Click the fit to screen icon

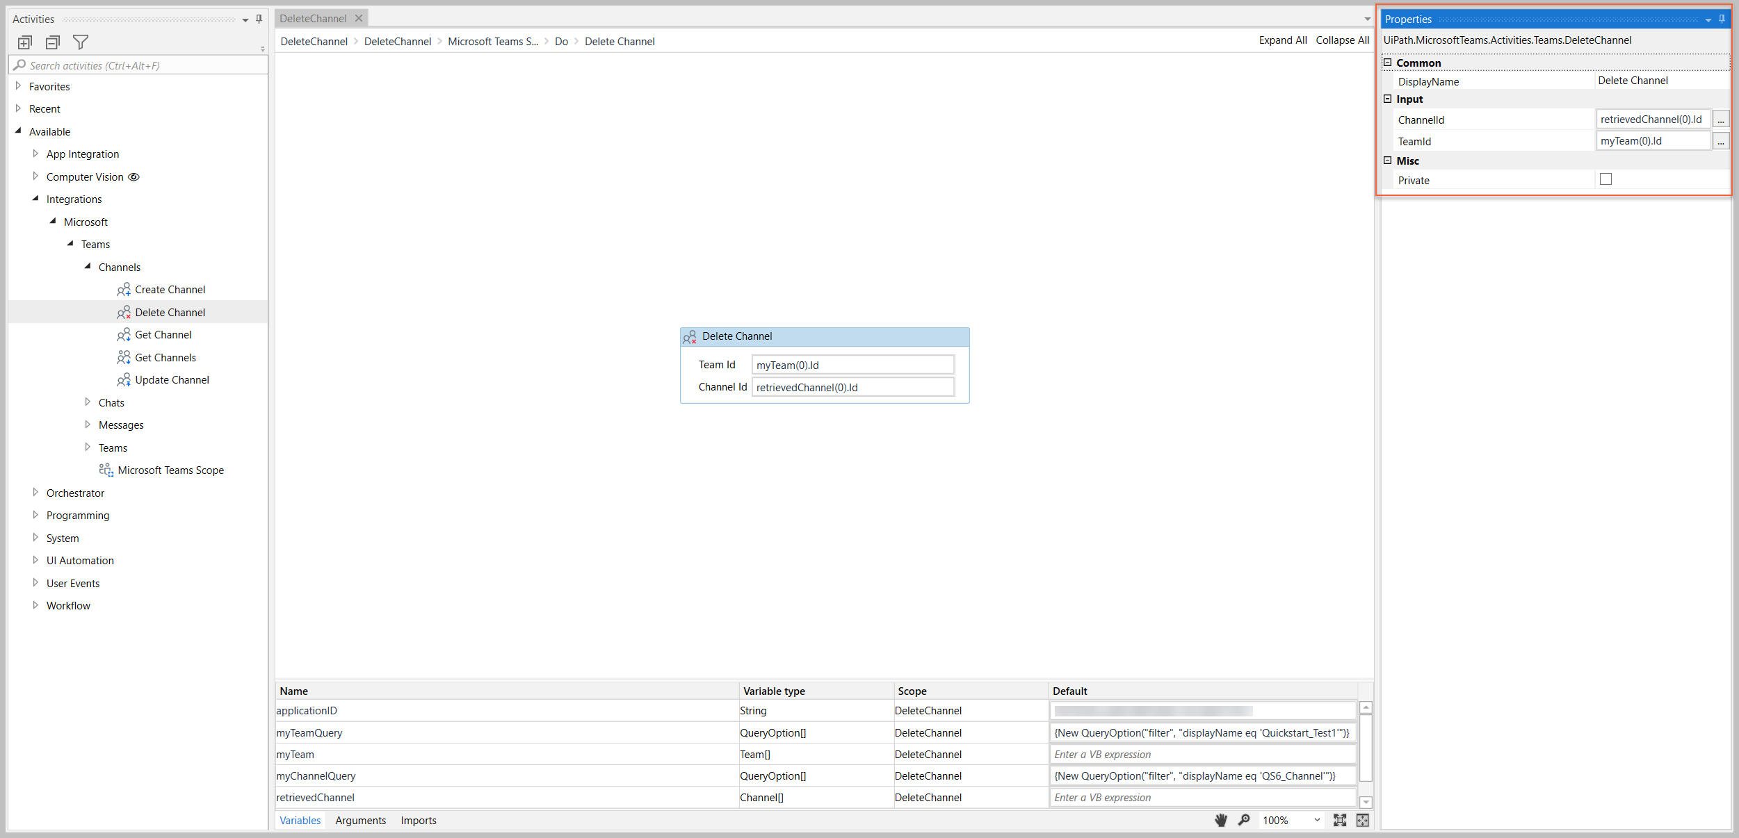(x=1340, y=820)
